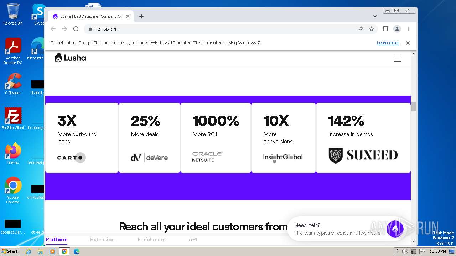Open Google Chrome desktop shortcut

click(13, 191)
